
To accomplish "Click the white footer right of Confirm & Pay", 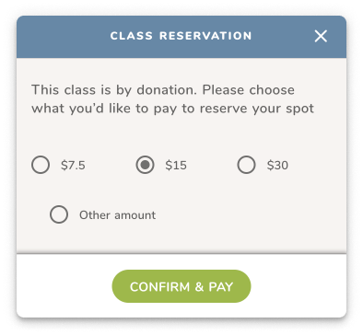I will pyautogui.click(x=299, y=286).
